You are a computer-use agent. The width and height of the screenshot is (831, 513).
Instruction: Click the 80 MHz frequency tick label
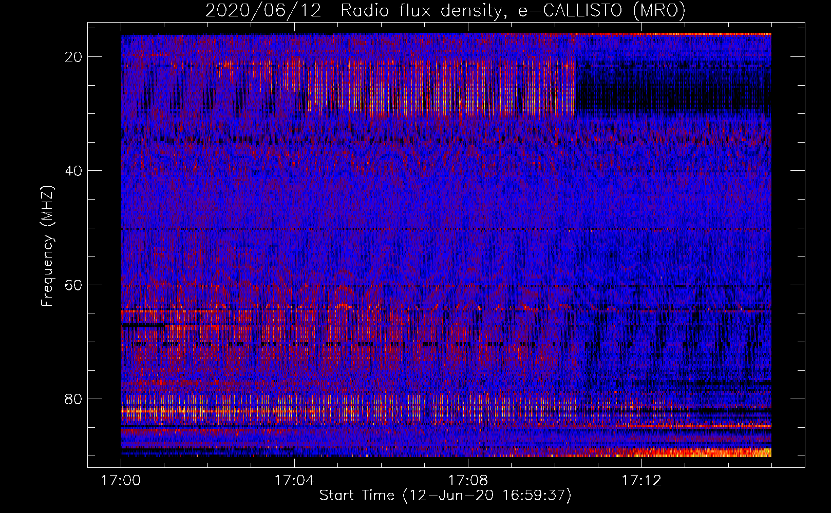click(74, 399)
